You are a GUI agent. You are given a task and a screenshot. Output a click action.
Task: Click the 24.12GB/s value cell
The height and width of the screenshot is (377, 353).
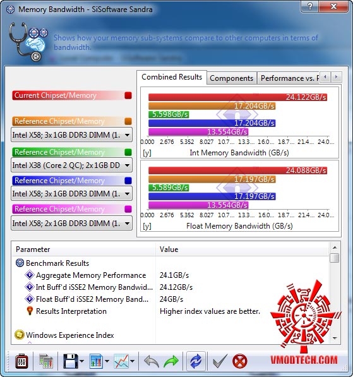(176, 287)
